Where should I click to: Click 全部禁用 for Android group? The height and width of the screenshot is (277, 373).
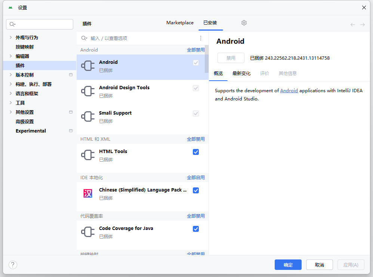tap(195, 50)
